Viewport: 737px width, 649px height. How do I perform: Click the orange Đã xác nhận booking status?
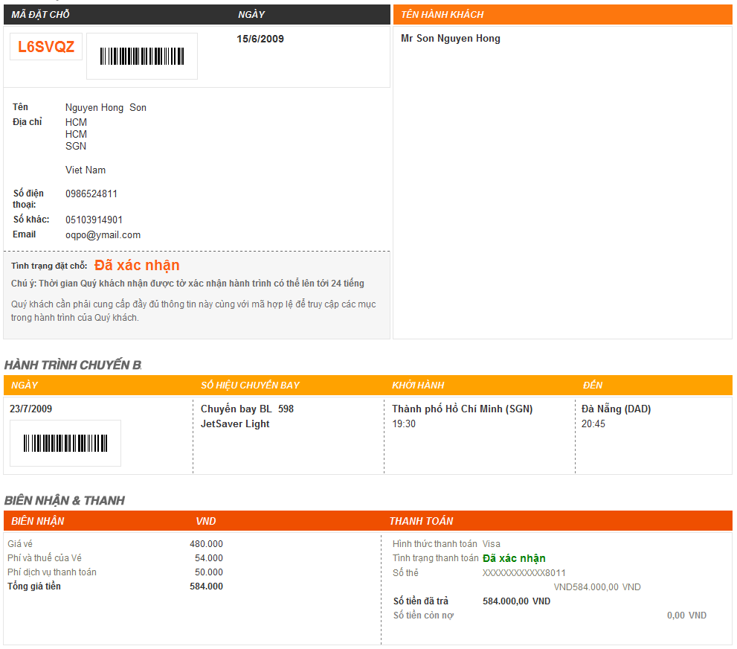(x=137, y=265)
